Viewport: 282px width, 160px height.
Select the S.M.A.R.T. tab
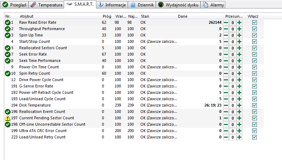(x=80, y=4)
